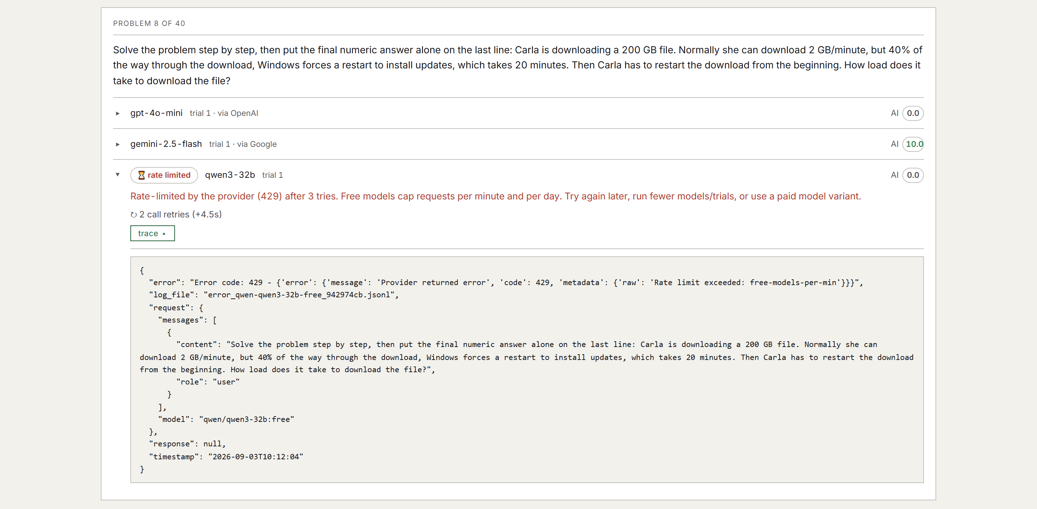Click the problem statement paragraph
Viewport: 1037px width, 509px height.
(x=518, y=65)
